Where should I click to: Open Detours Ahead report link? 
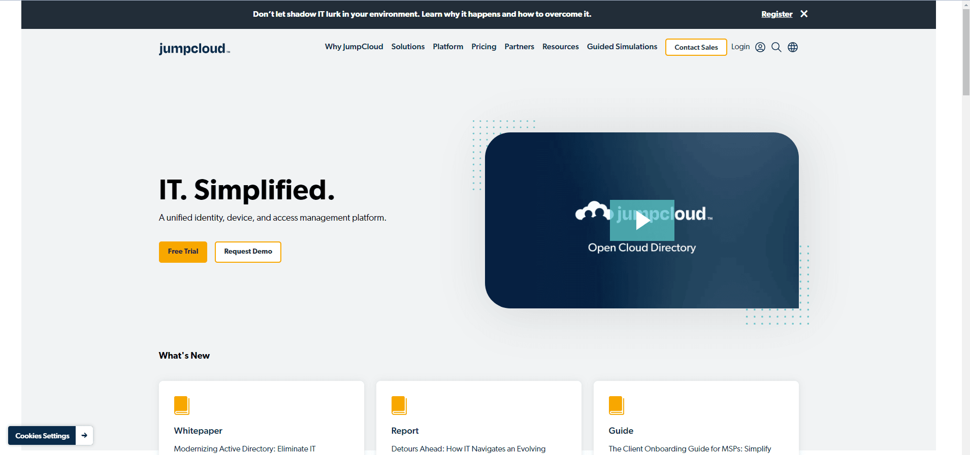(468, 449)
